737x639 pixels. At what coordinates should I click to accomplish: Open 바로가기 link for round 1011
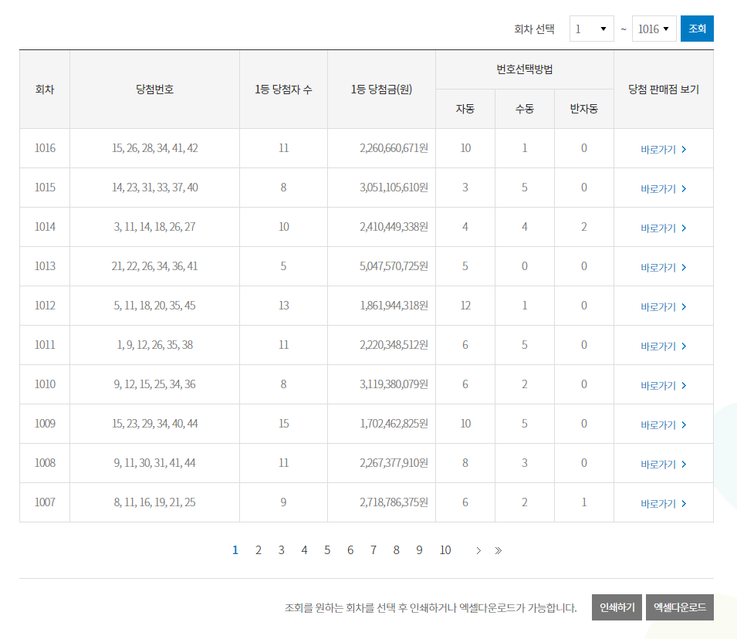[x=663, y=347]
